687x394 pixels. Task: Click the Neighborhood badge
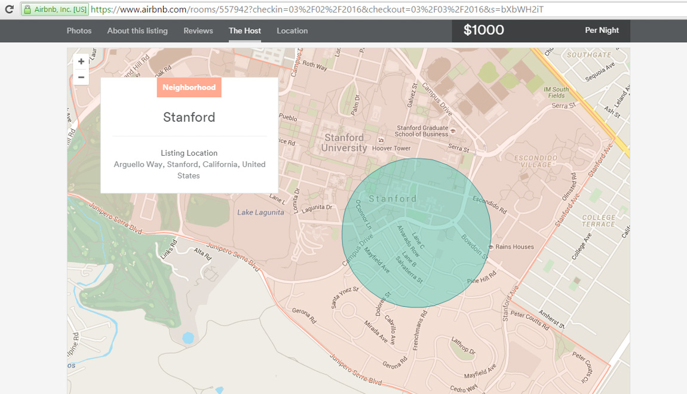coord(189,87)
